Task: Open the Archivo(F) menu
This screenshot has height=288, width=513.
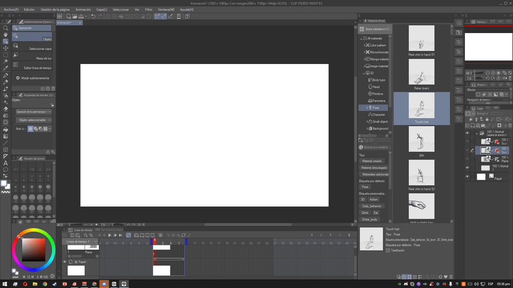Action: pyautogui.click(x=11, y=10)
